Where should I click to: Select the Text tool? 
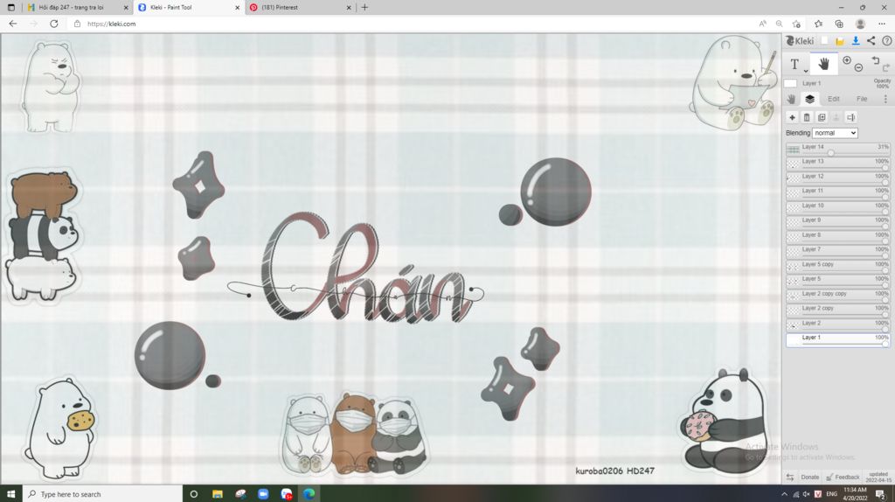click(x=794, y=65)
